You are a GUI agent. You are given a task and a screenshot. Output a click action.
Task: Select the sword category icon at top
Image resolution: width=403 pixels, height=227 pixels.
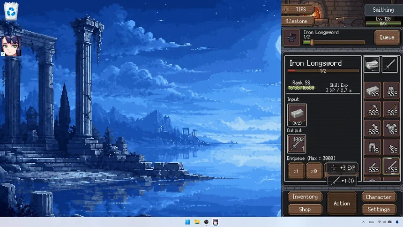[x=390, y=64]
